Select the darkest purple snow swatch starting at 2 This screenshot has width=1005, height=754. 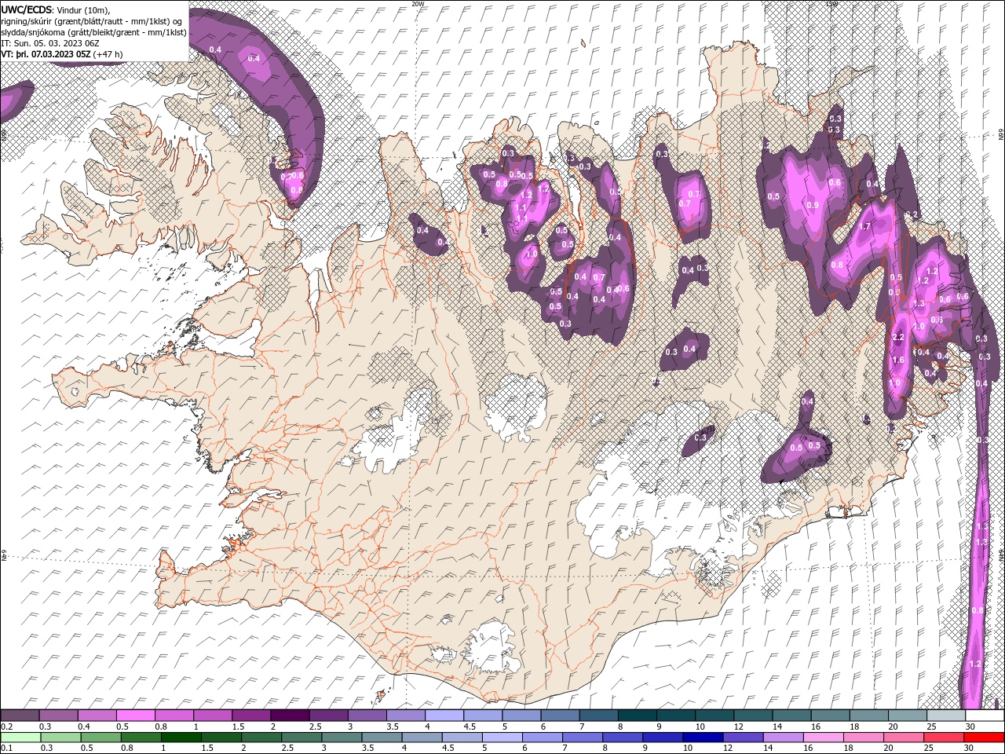(289, 716)
